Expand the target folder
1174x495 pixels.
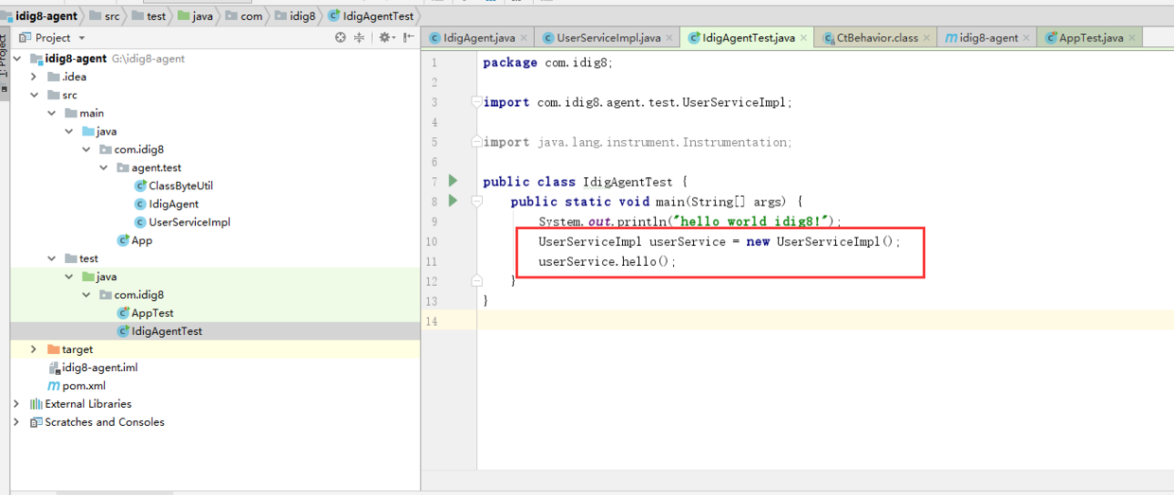[x=34, y=349]
